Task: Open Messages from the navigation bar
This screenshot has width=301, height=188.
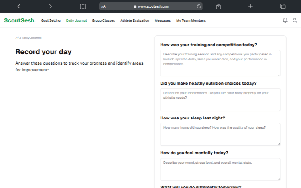Action: point(162,20)
